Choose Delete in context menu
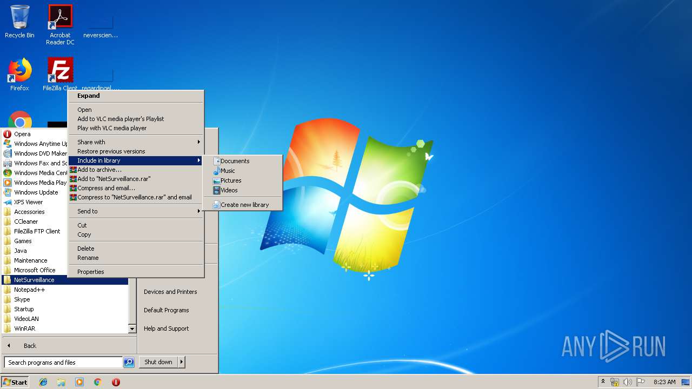This screenshot has height=389, width=692. pos(136,249)
